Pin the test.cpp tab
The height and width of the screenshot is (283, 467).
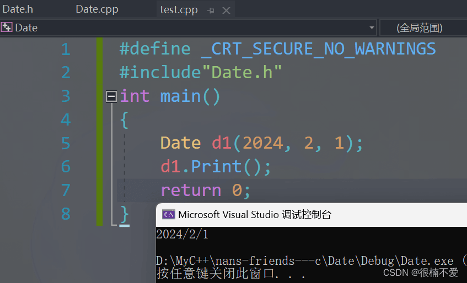pyautogui.click(x=211, y=10)
